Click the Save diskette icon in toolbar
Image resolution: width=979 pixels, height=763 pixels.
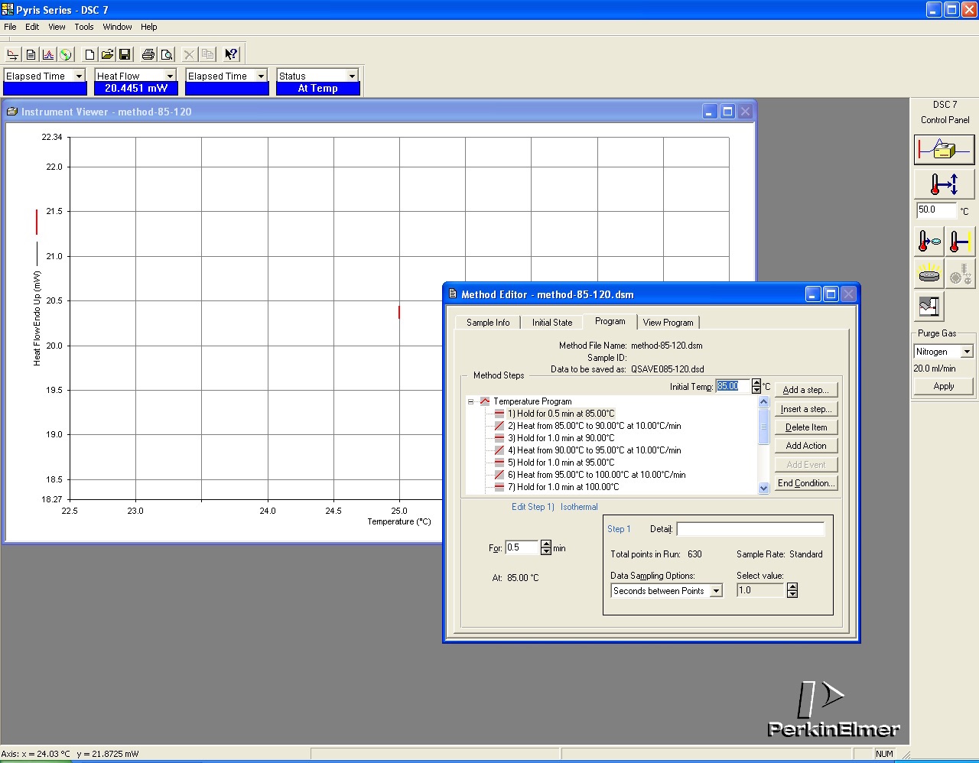click(125, 54)
